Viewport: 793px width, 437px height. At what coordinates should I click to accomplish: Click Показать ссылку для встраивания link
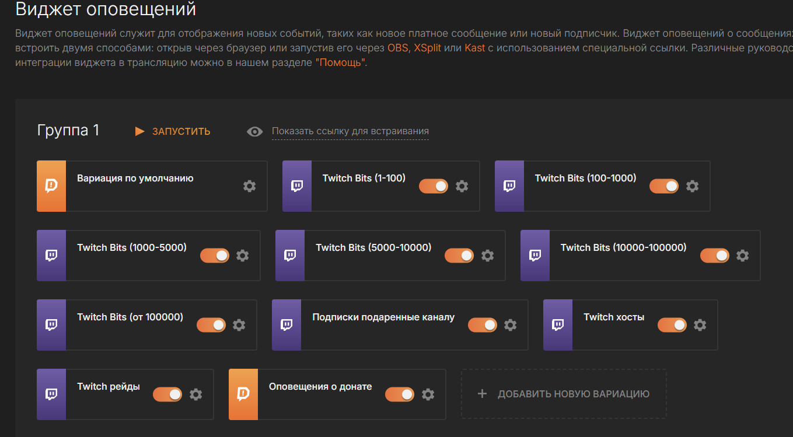pos(350,131)
